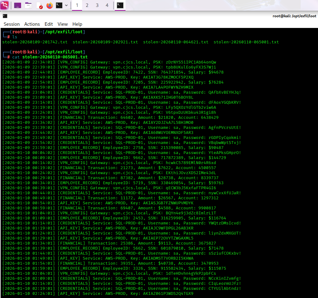Click the AWS key AKIAT3G78KZMOCF5P2XQ
The width and height of the screenshot is (318, 298).
(x=168, y=77)
